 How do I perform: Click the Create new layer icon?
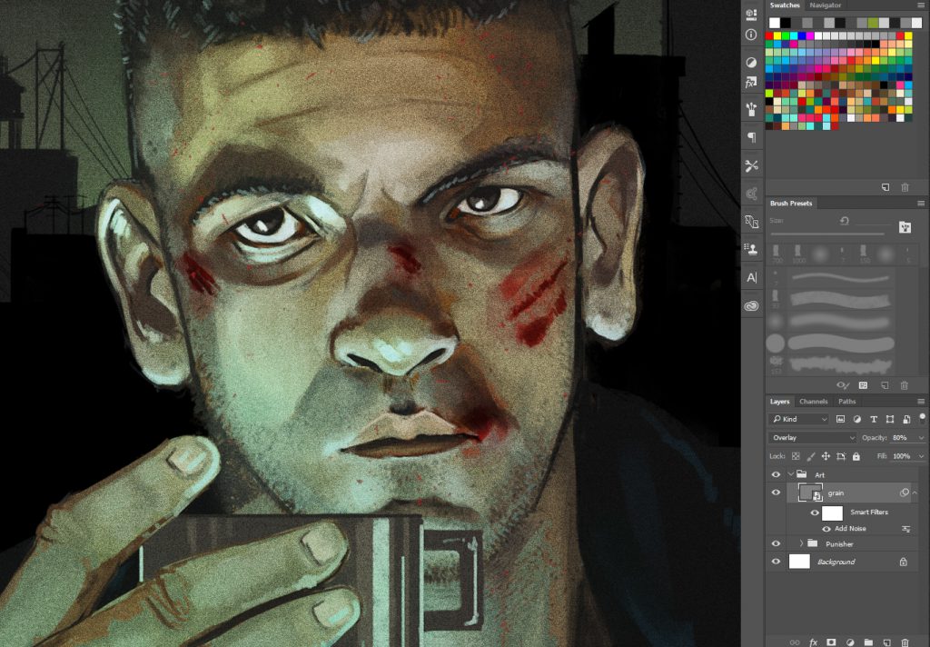tap(887, 642)
